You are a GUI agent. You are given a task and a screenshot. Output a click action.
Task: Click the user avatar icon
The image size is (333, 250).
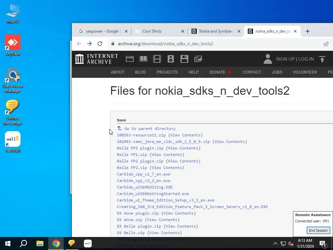(x=268, y=59)
